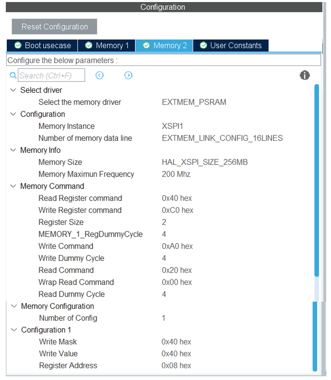
Task: Click the green check icon on Memory 1
Action: click(x=88, y=45)
